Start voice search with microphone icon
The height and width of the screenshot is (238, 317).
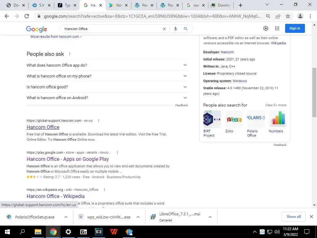pyautogui.click(x=176, y=29)
